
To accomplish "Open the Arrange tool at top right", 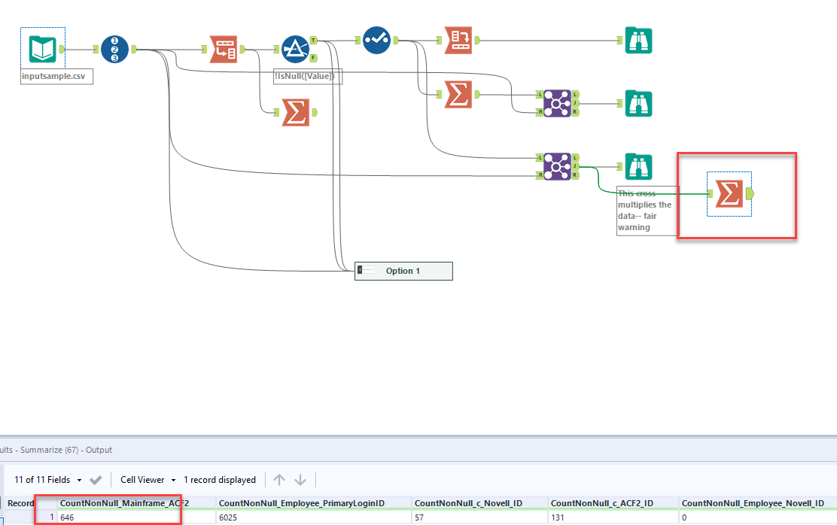I will point(458,40).
